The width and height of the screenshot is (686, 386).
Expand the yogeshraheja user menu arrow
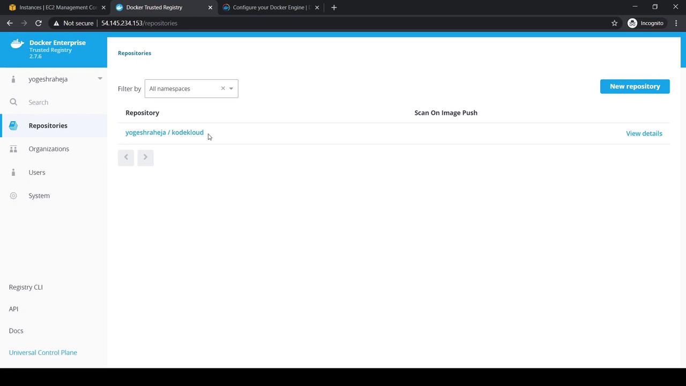coord(100,79)
